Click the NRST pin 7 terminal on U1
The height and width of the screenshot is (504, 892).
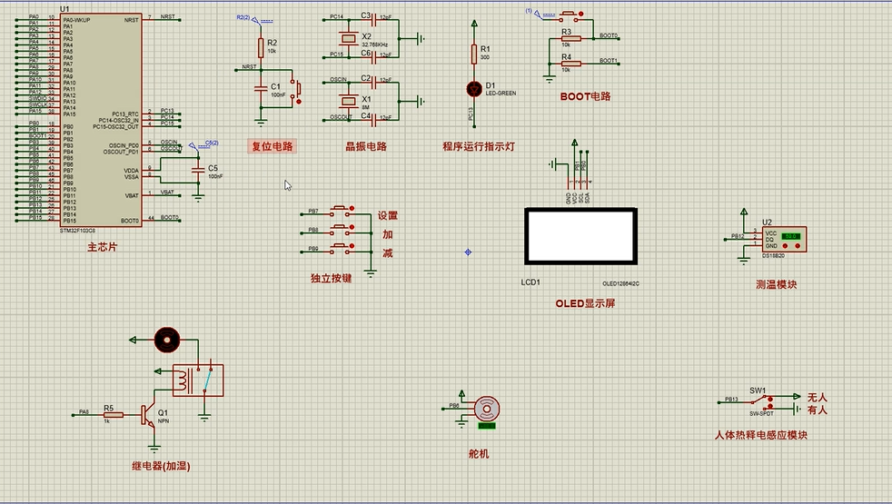180,20
